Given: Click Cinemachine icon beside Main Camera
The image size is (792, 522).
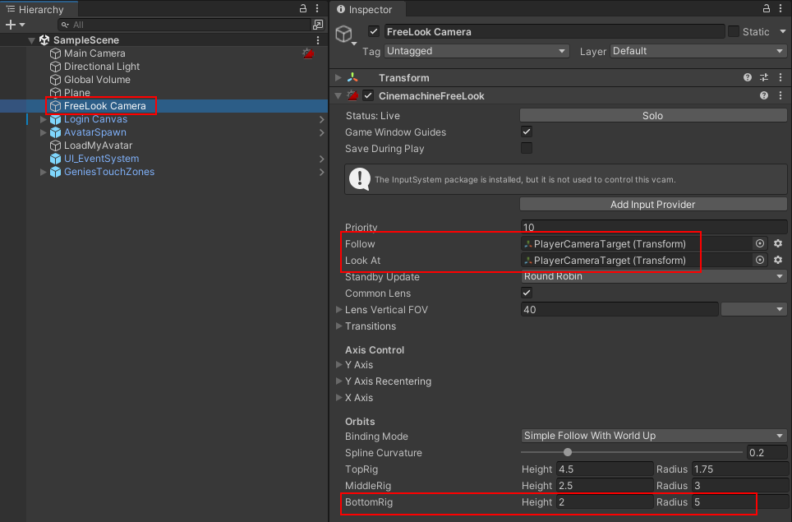Looking at the screenshot, I should (308, 53).
